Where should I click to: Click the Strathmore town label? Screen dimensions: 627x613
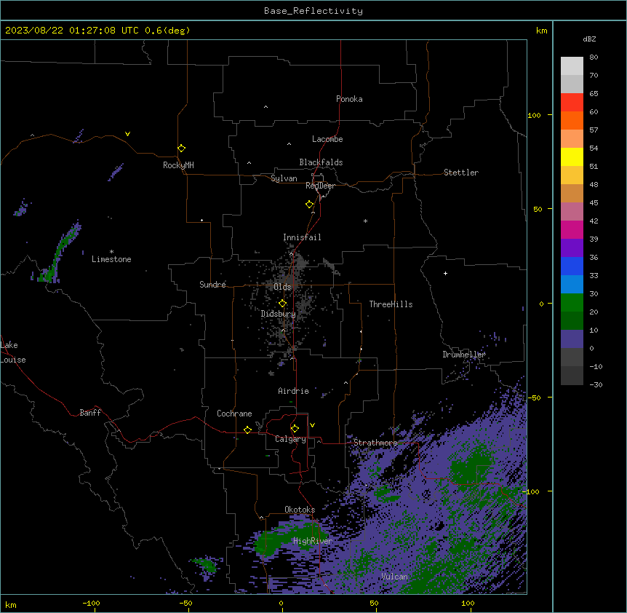click(375, 443)
